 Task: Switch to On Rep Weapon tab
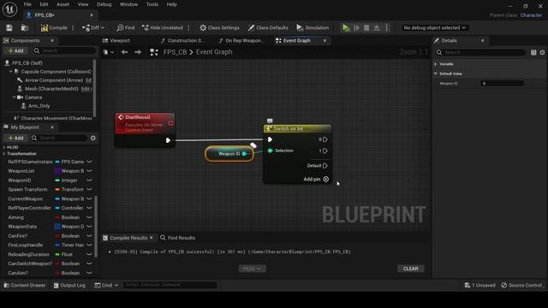241,40
